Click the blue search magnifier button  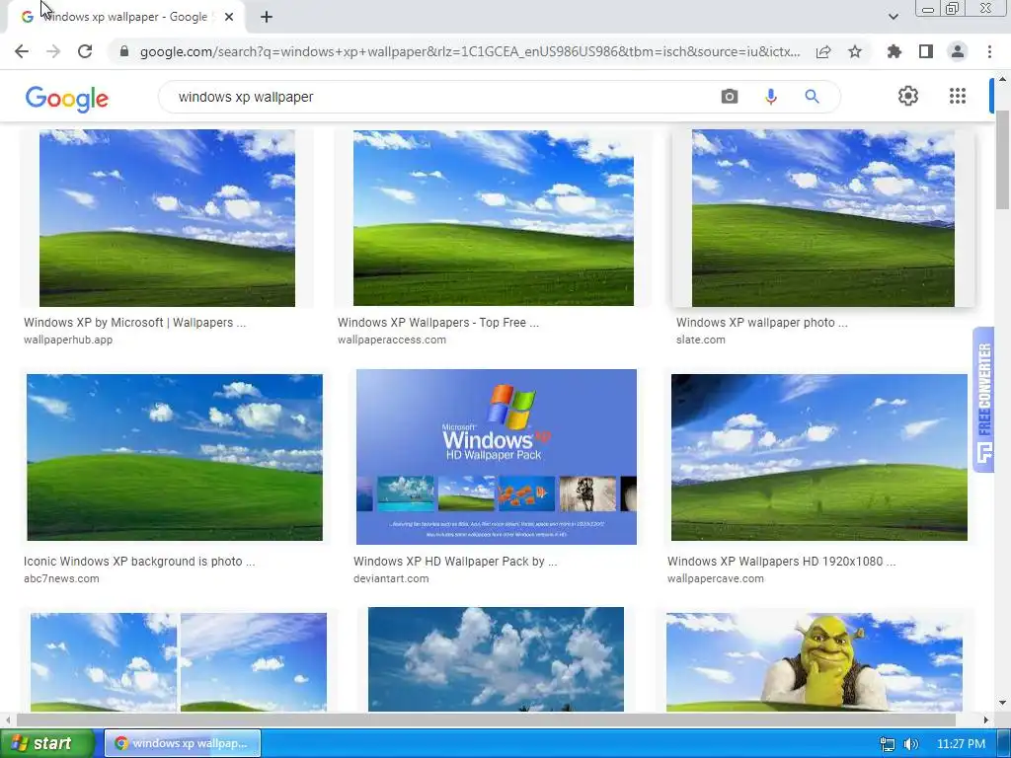click(812, 97)
